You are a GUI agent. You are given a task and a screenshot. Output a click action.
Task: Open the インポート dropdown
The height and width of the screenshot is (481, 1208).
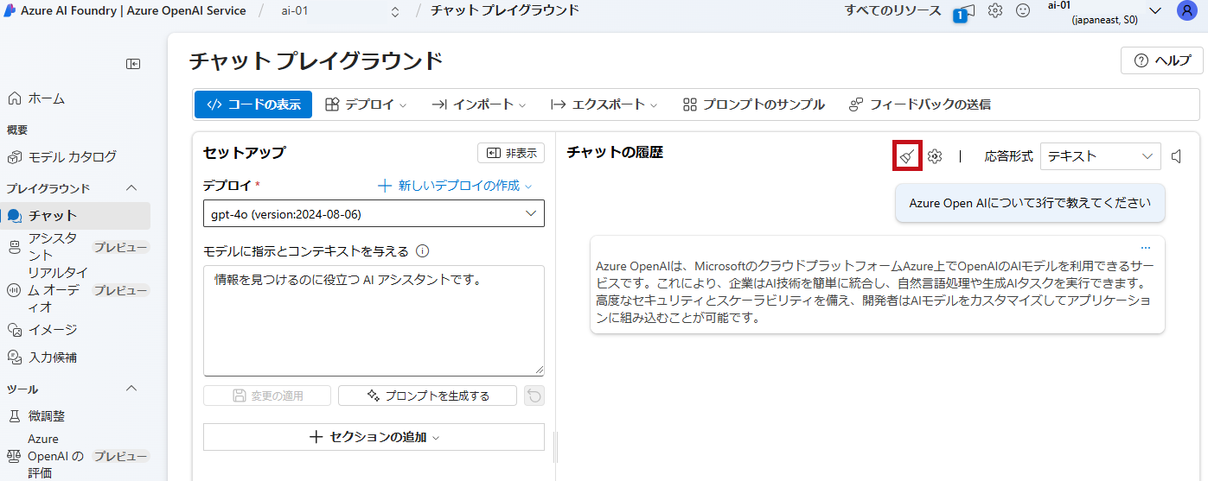coord(478,104)
